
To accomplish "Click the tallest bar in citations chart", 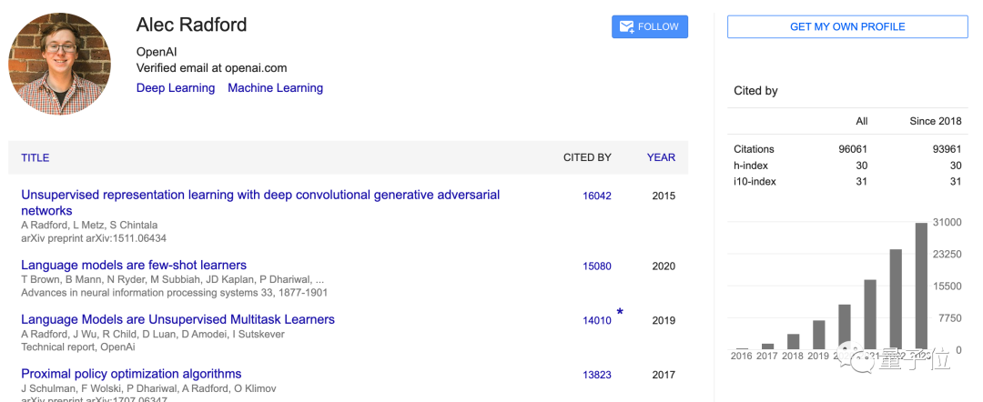I will 921,286.
